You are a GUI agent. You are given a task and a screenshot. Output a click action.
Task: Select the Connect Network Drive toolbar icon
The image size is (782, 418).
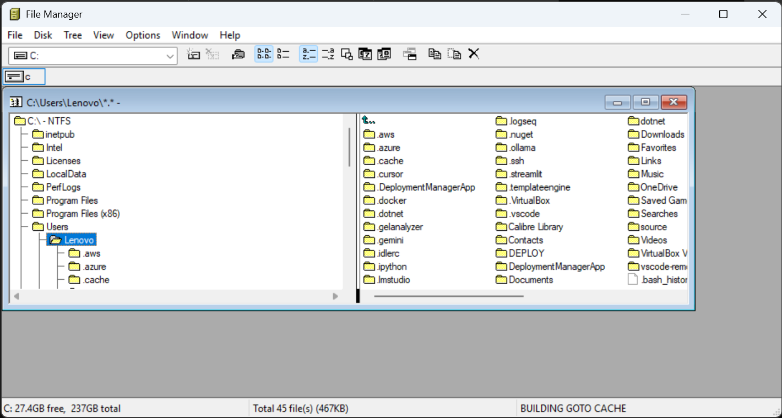[193, 53]
